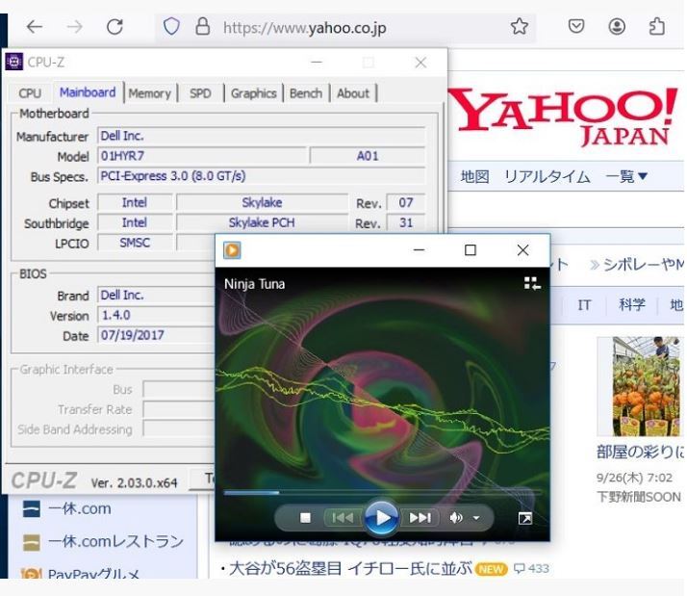The width and height of the screenshot is (687, 596).
Task: Click the Ninja Tuna track title
Action: click(255, 284)
